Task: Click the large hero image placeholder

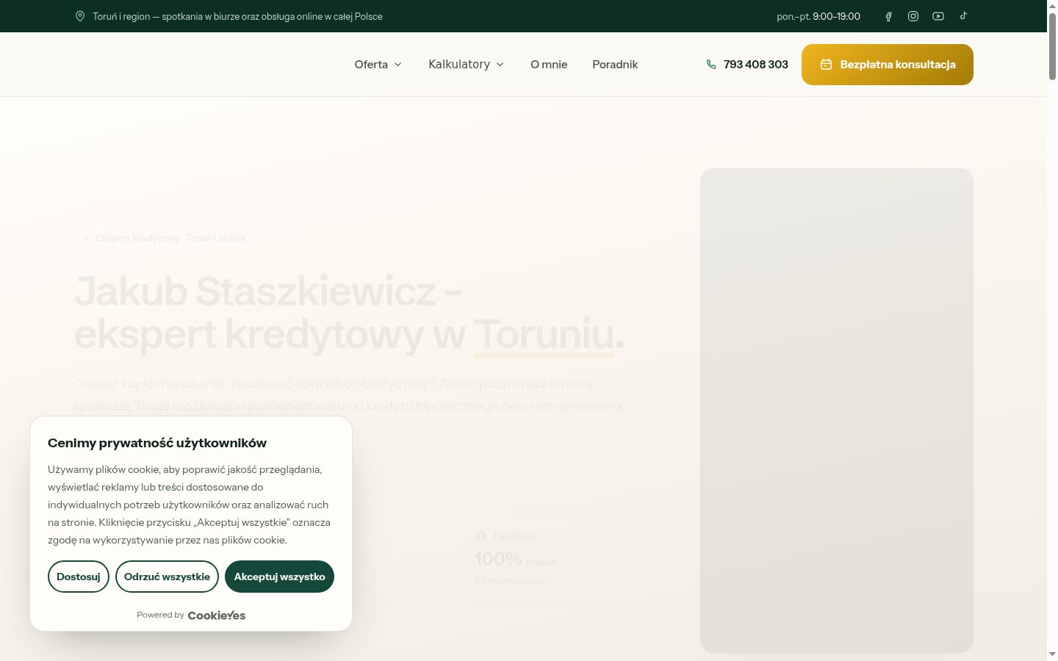Action: 837,411
